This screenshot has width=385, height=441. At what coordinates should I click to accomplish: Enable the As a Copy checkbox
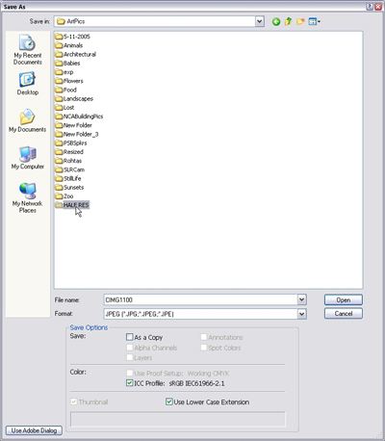(x=130, y=337)
